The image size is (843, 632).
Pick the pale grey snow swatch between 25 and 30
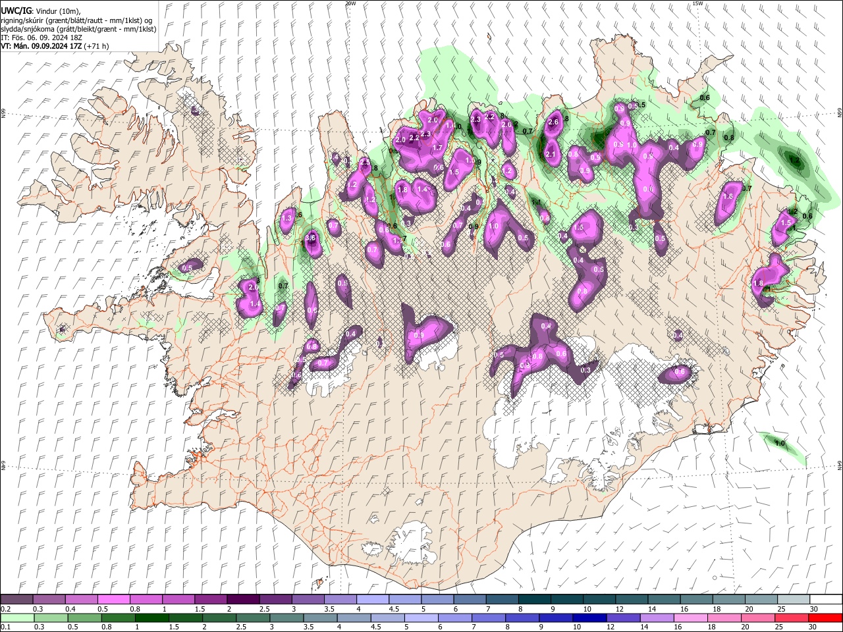click(x=792, y=600)
